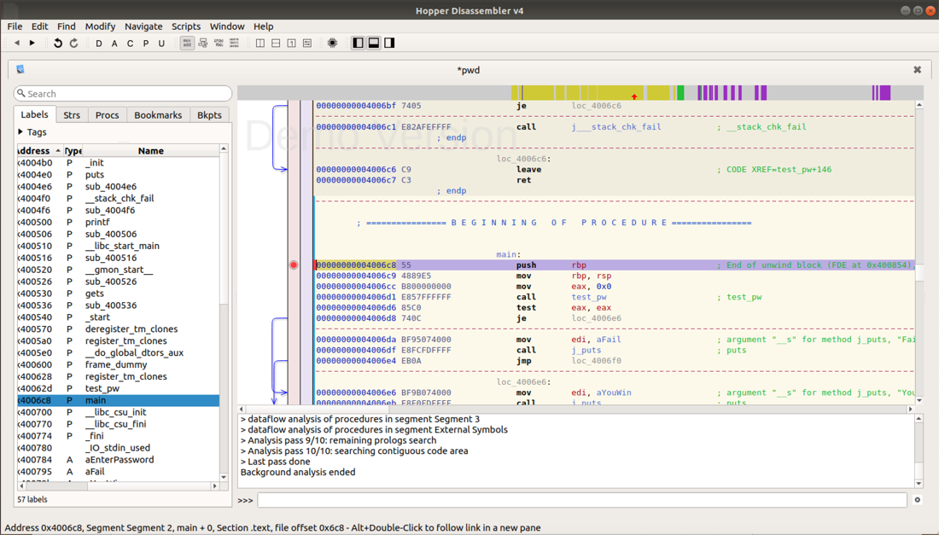Image resolution: width=939 pixels, height=535 pixels.
Task: Switch to the Procs tab
Action: pos(107,115)
